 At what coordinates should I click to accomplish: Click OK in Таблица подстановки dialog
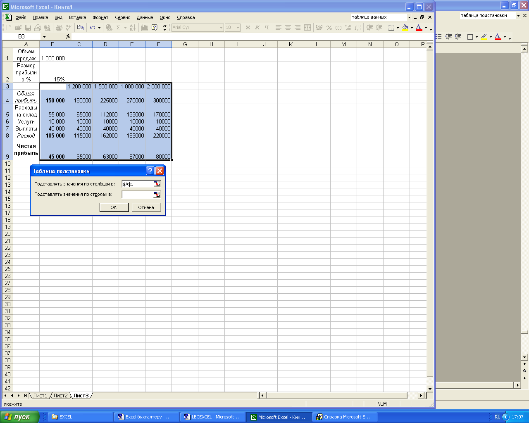click(x=114, y=207)
